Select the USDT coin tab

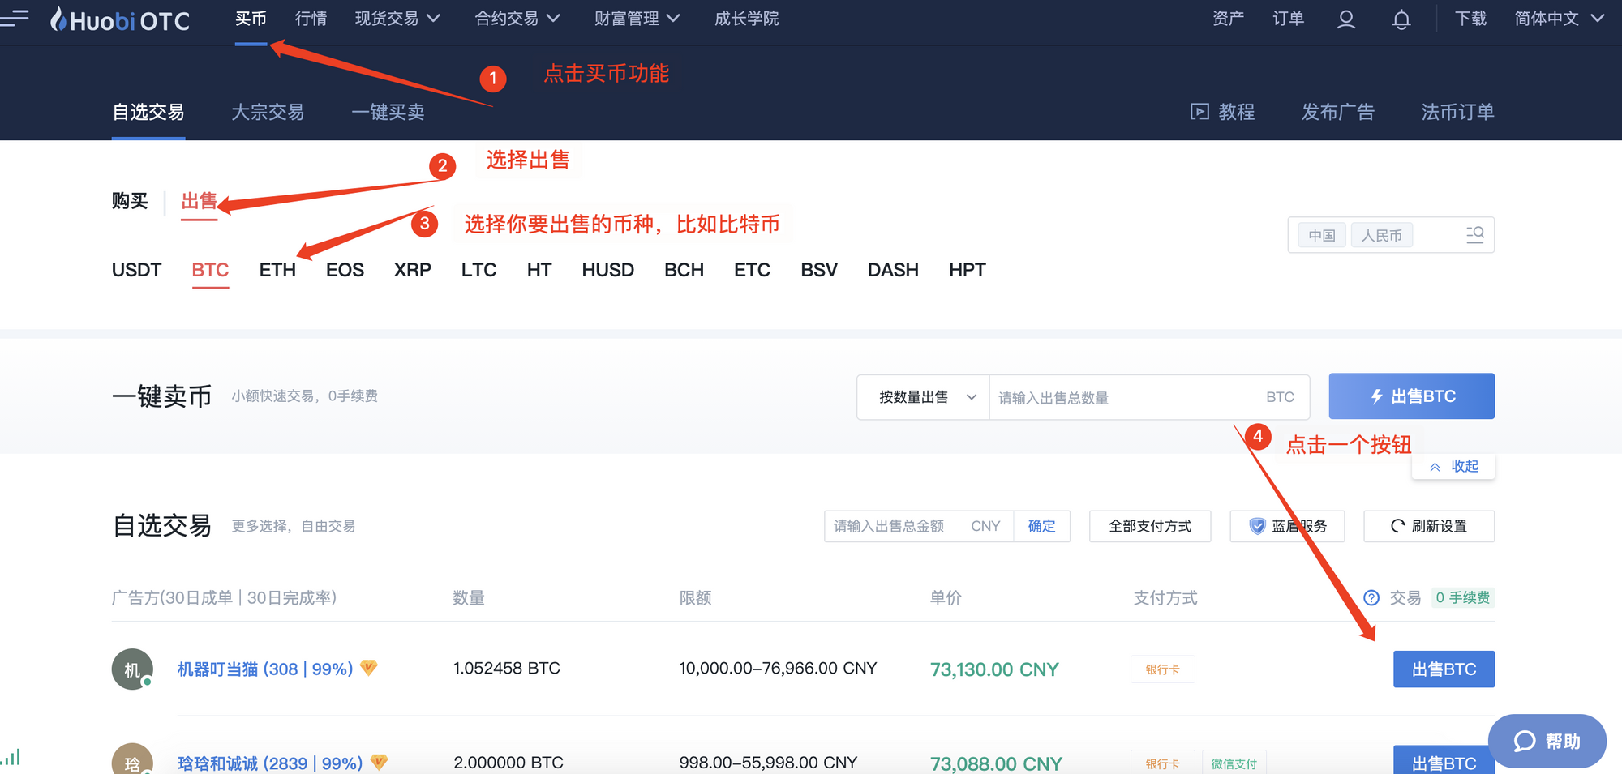pos(136,270)
